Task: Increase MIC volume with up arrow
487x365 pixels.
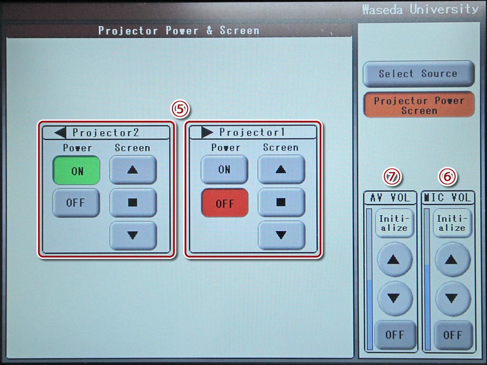Action: click(x=452, y=260)
